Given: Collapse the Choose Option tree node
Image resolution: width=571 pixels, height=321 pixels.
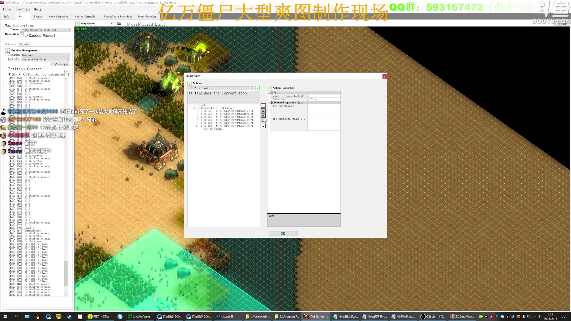Looking at the screenshot, I should point(194,108).
